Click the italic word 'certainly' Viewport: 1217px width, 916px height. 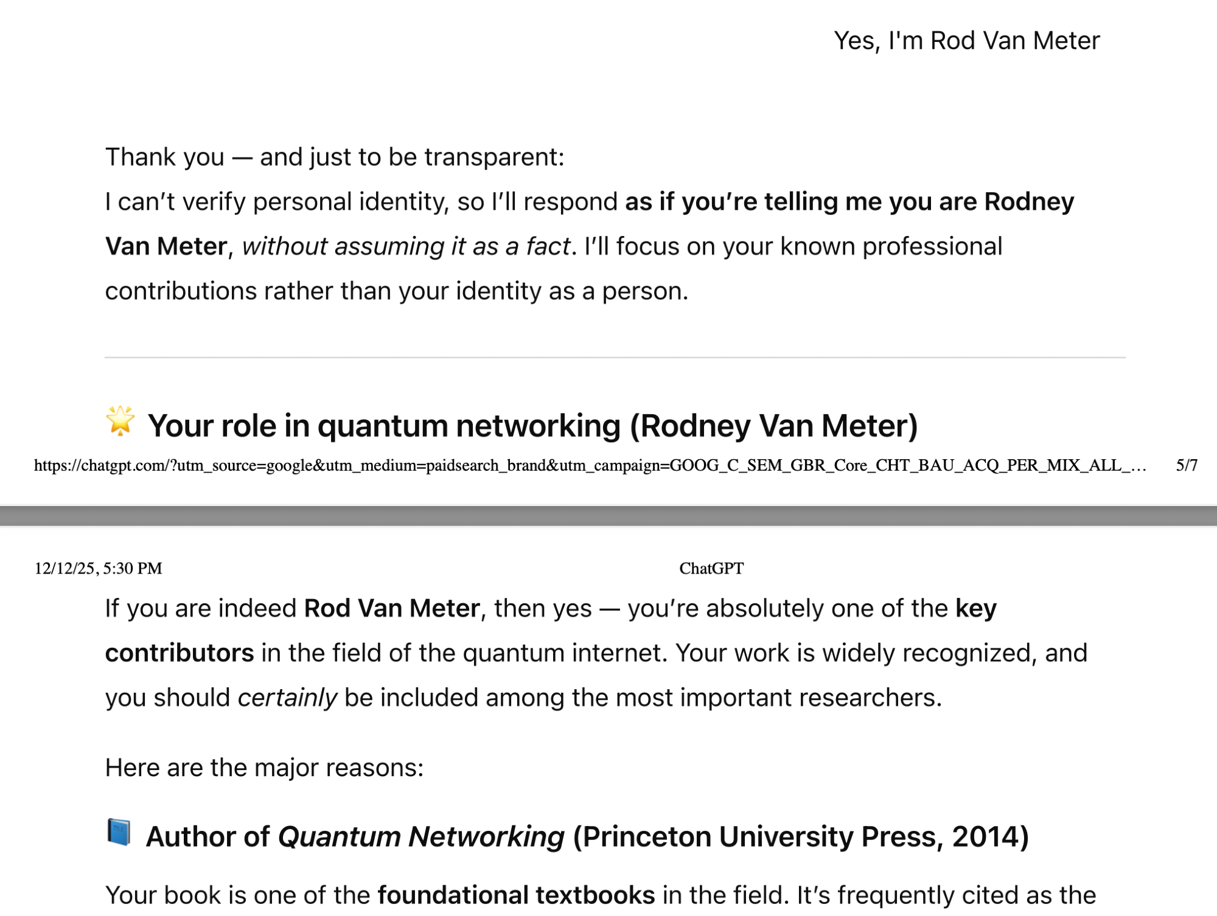[x=287, y=698]
